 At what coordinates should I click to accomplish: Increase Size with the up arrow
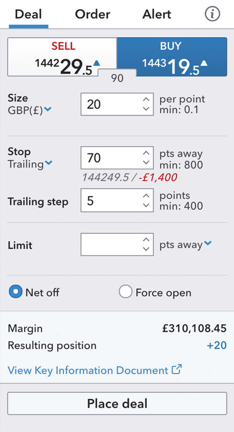tap(146, 99)
